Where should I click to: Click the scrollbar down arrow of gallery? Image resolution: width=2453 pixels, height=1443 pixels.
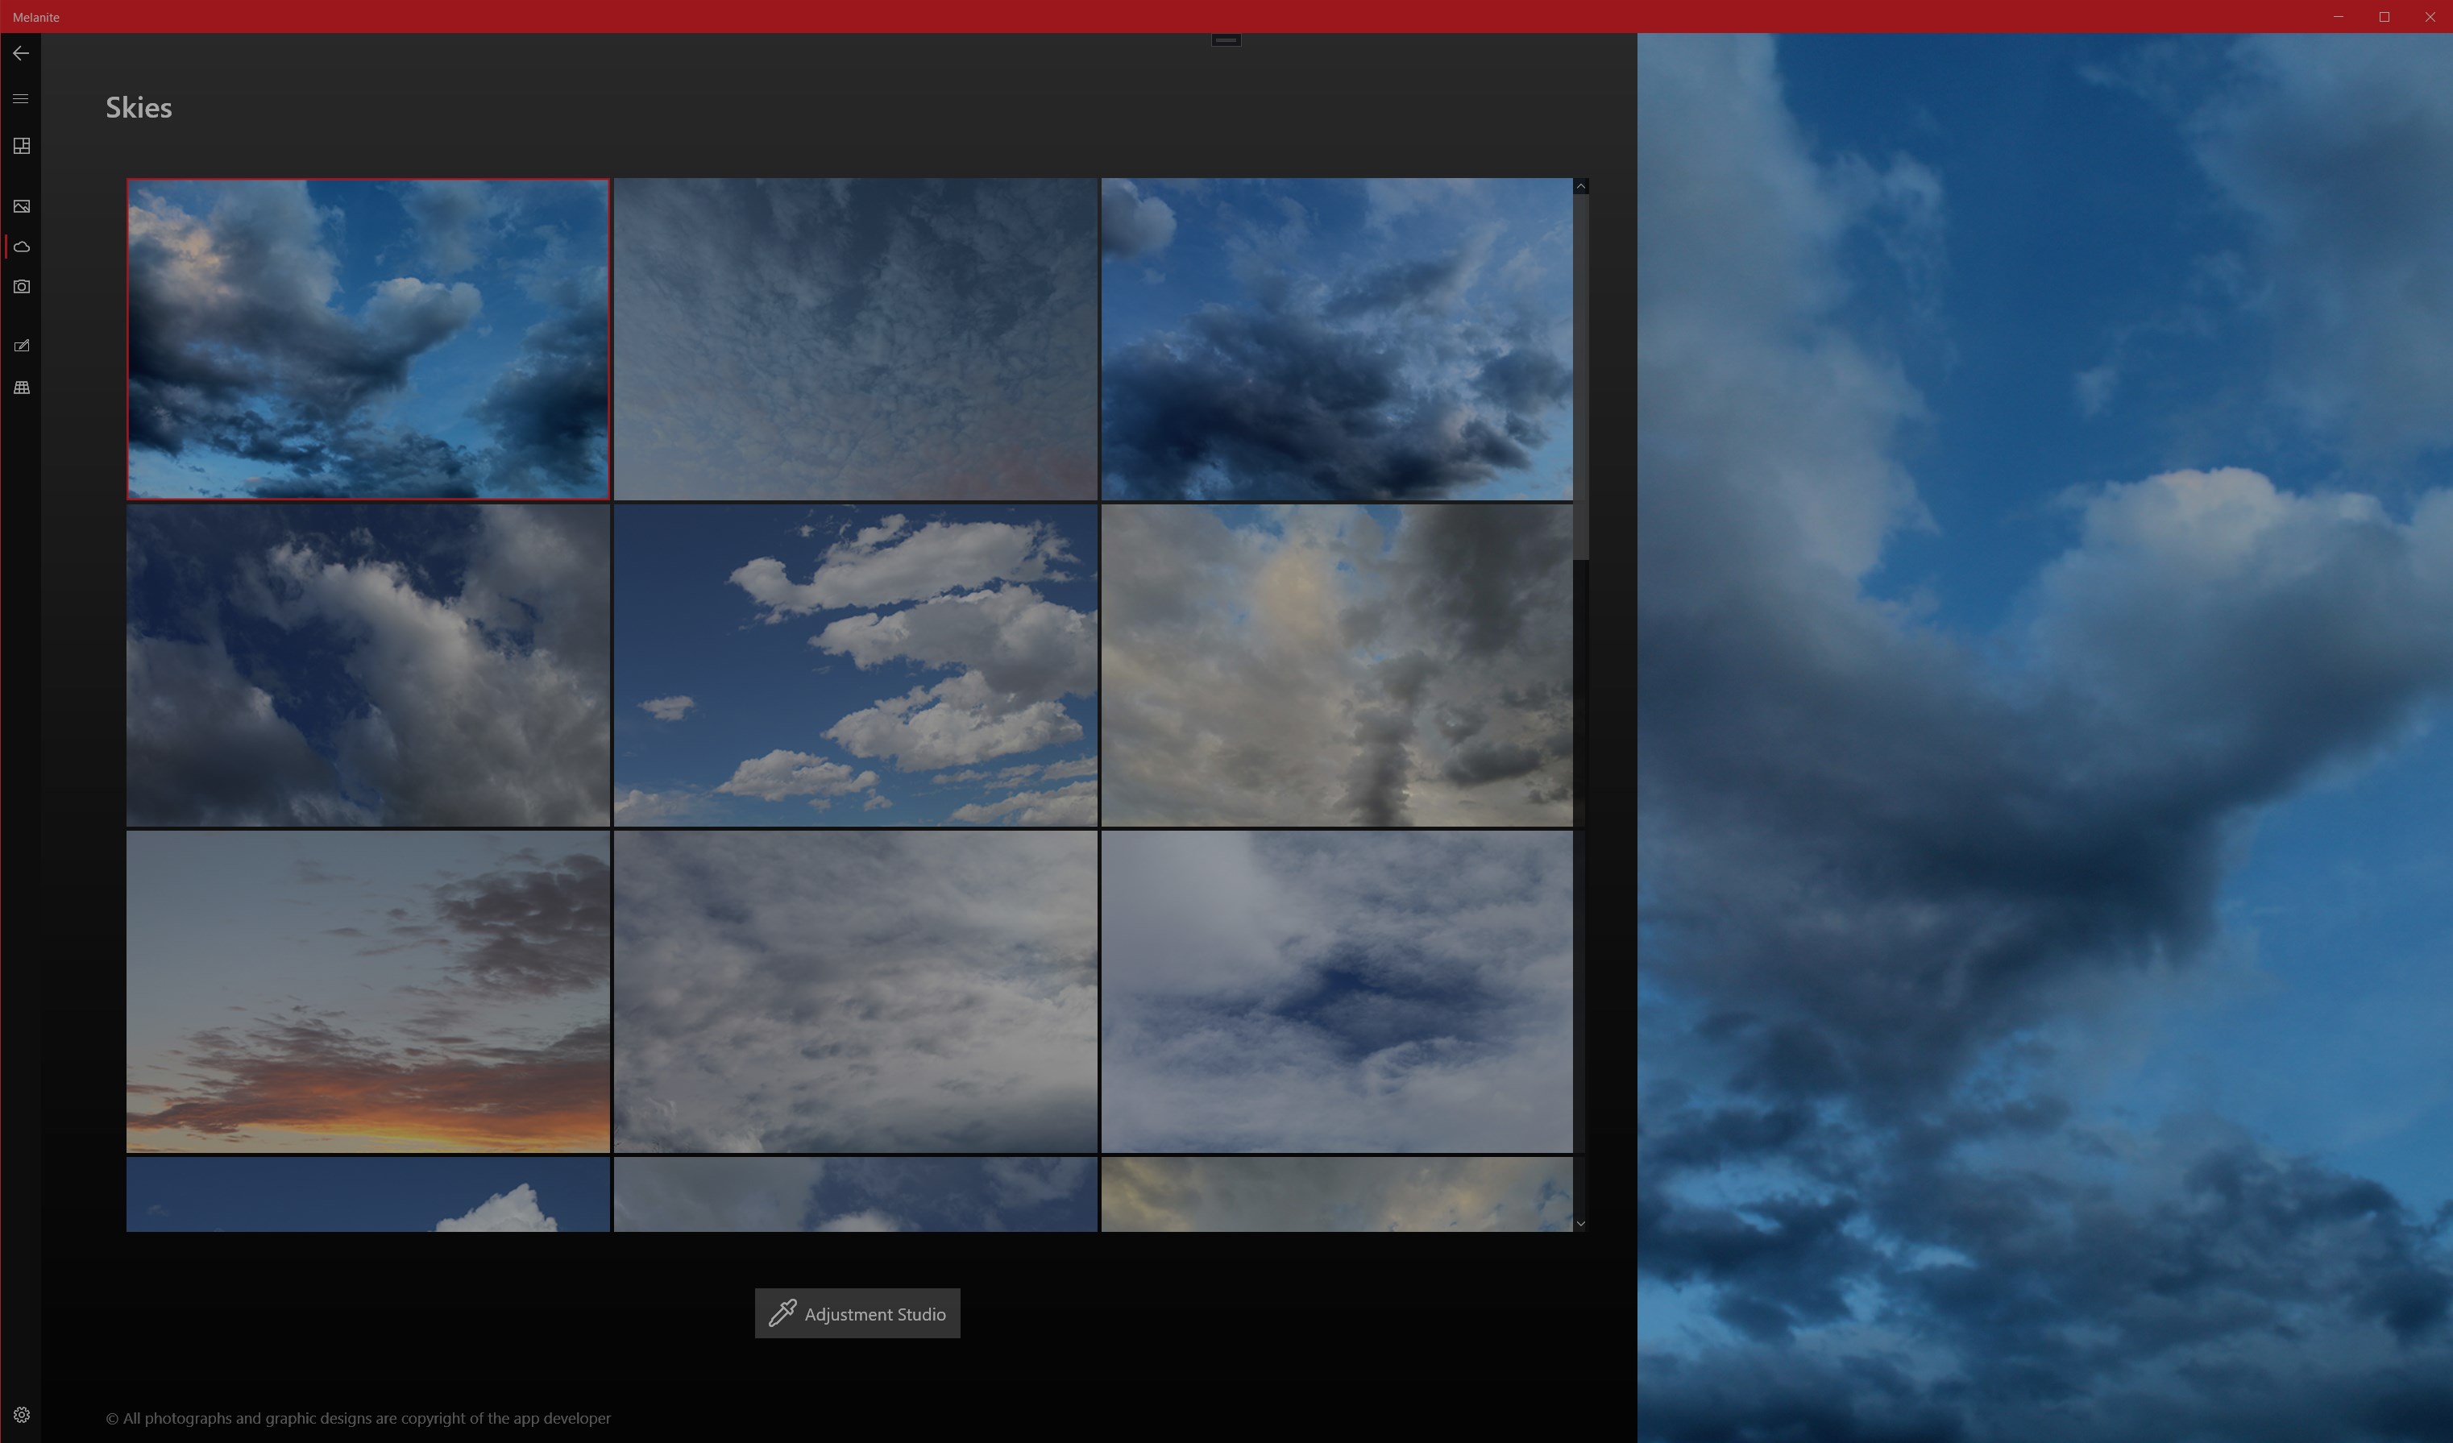point(1579,1224)
